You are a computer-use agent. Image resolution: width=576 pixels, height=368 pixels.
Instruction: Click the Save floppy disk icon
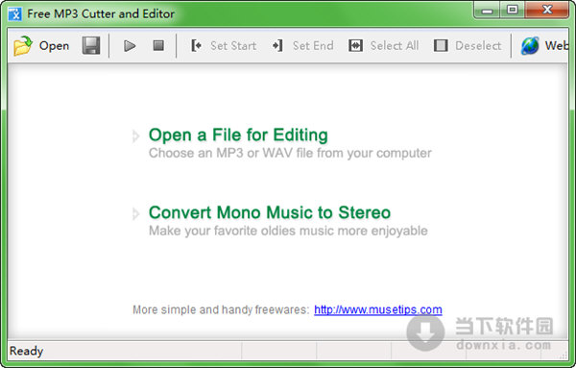(x=91, y=45)
